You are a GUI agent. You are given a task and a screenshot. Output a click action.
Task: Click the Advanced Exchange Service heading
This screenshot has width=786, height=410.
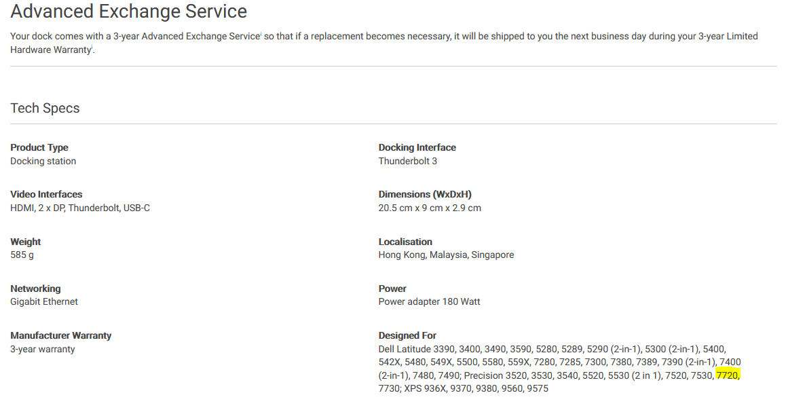pyautogui.click(x=129, y=12)
